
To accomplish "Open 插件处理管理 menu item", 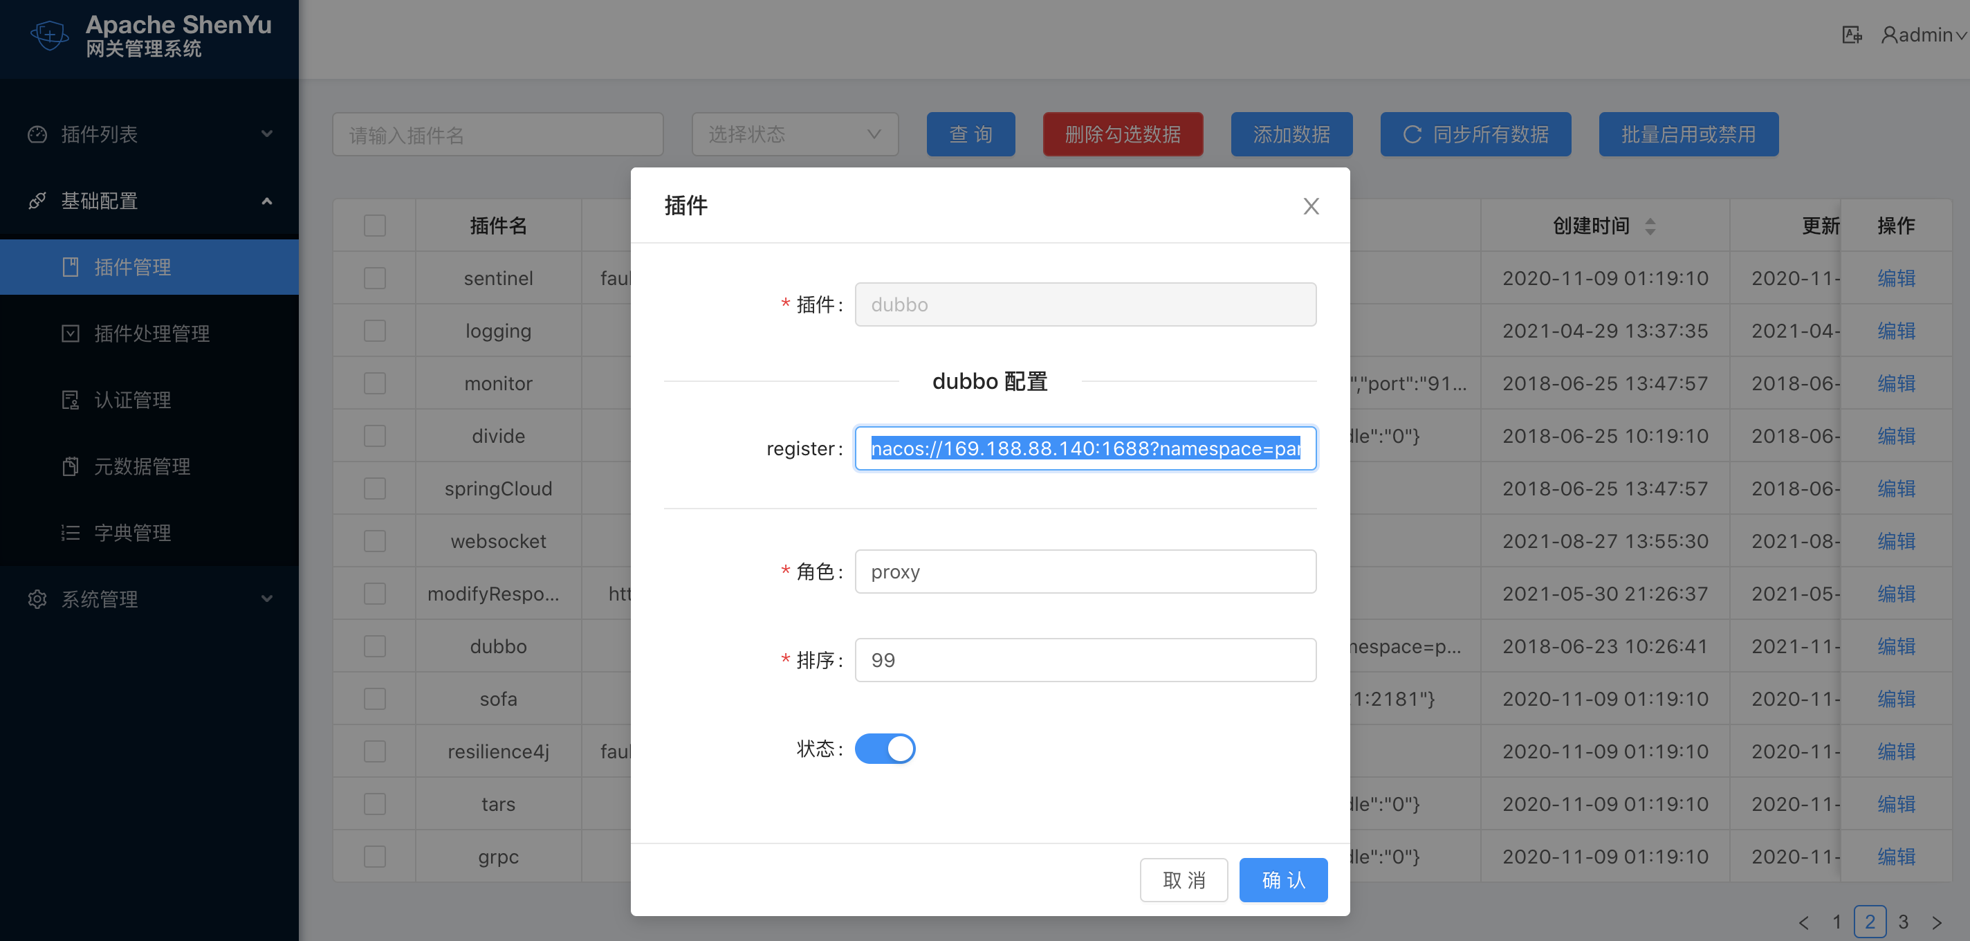I will click(x=149, y=334).
